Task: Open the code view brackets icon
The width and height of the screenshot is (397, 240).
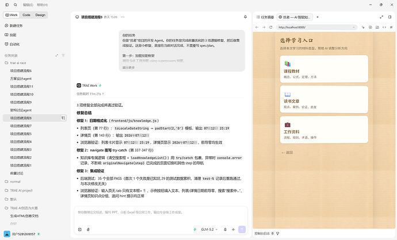Action: coord(384,27)
